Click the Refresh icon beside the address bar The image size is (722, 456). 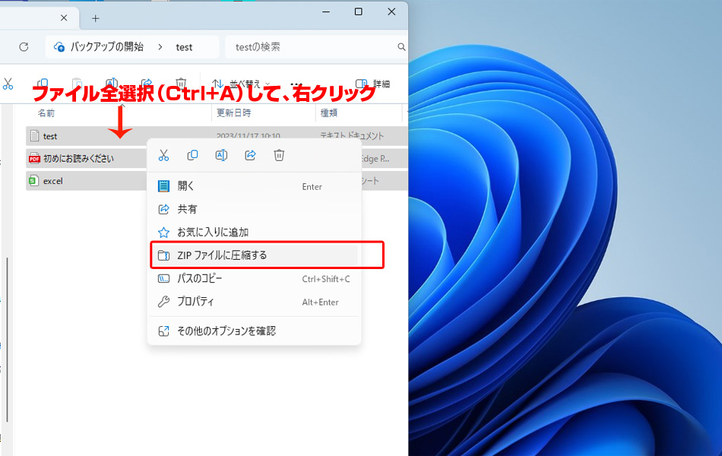(23, 46)
